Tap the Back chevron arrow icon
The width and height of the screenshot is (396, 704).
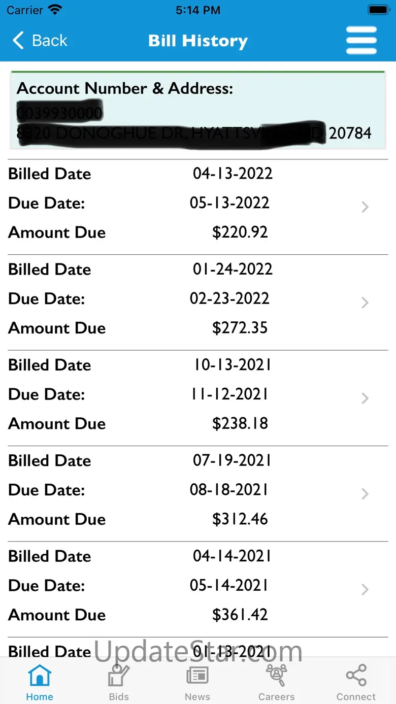click(x=18, y=40)
